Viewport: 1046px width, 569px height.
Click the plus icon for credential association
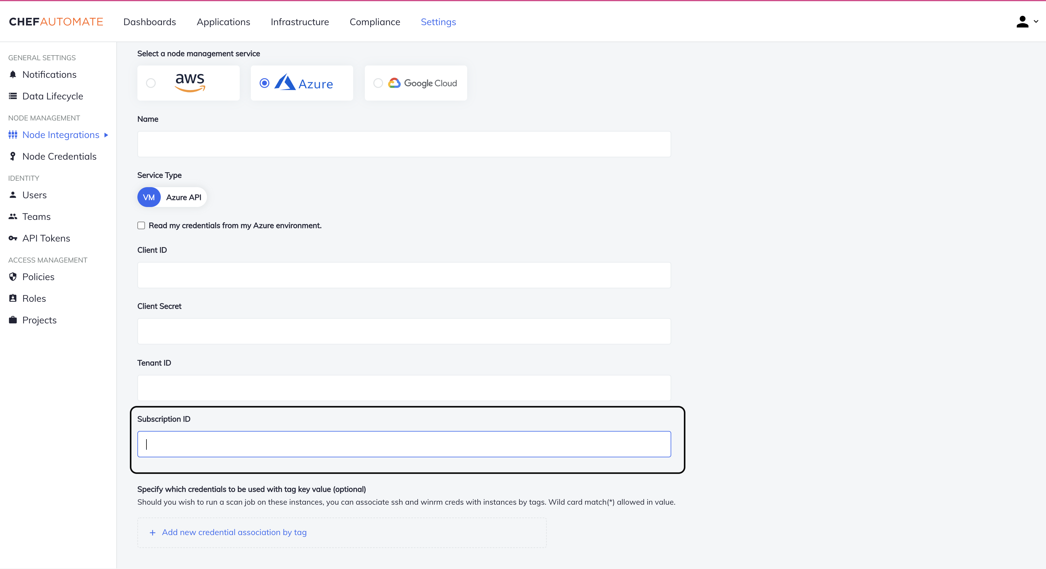pos(153,532)
